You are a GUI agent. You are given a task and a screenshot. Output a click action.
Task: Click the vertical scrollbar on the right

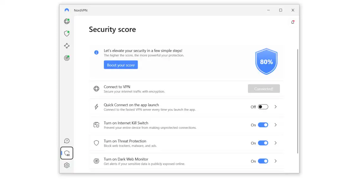[297, 100]
